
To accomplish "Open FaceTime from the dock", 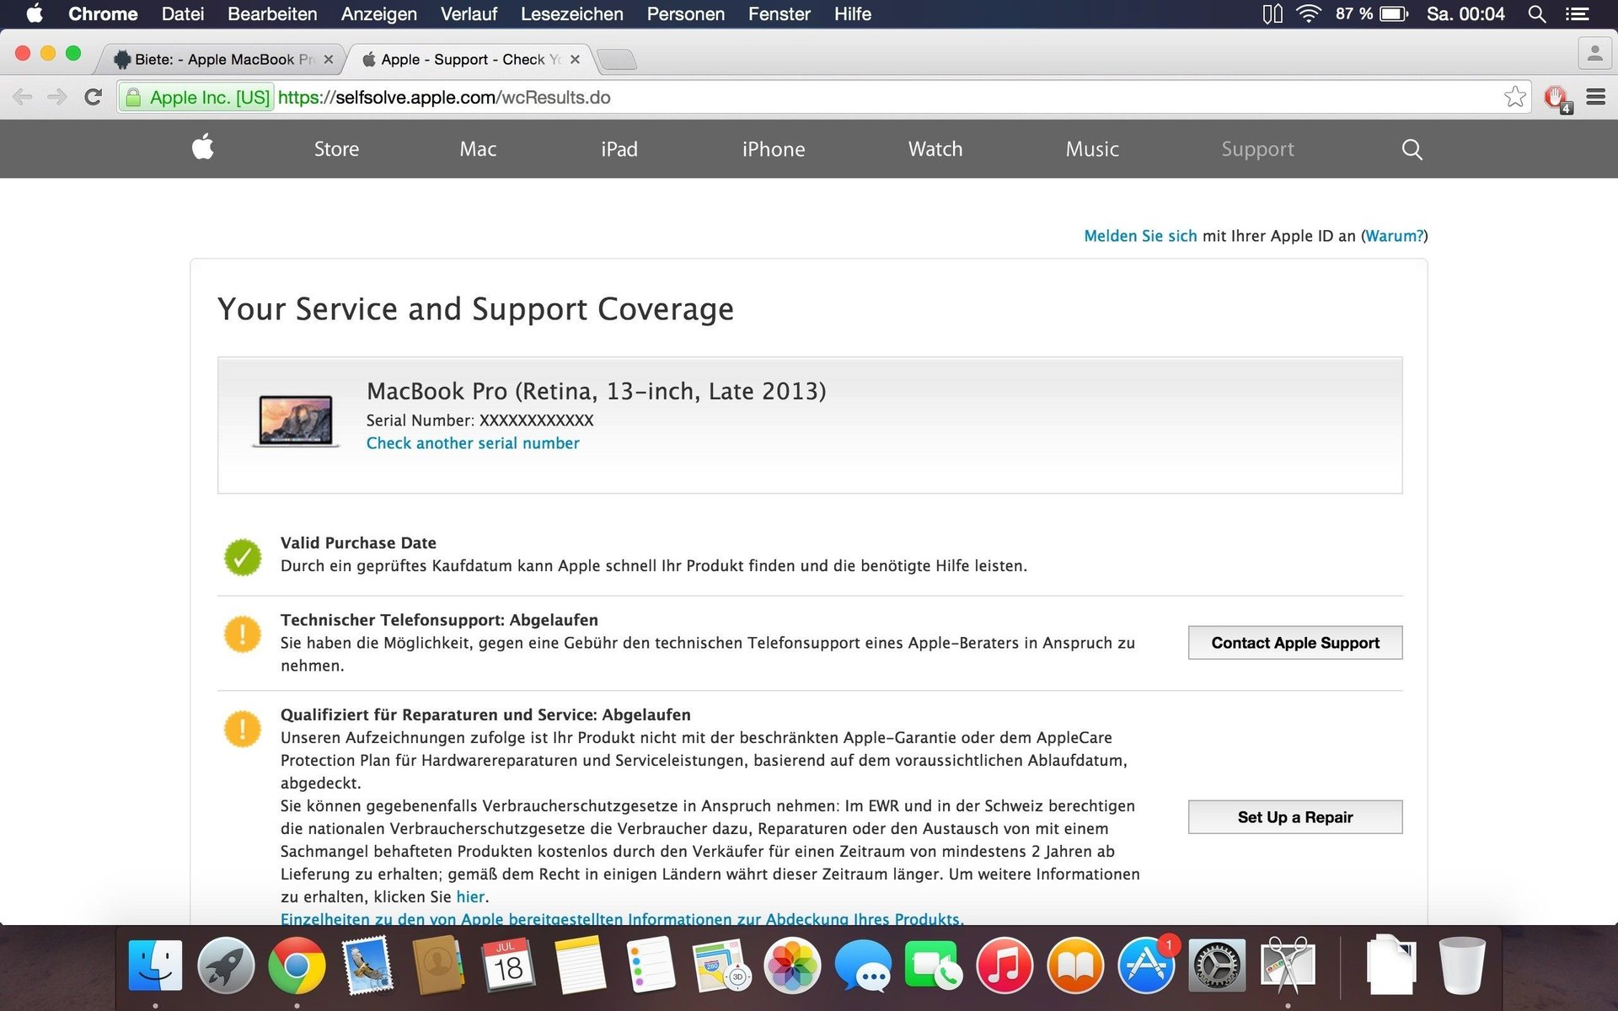I will (934, 966).
